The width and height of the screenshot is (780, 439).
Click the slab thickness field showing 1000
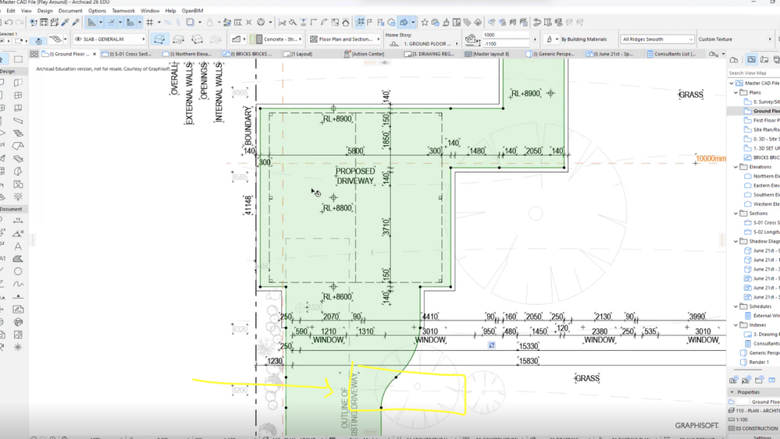point(505,35)
